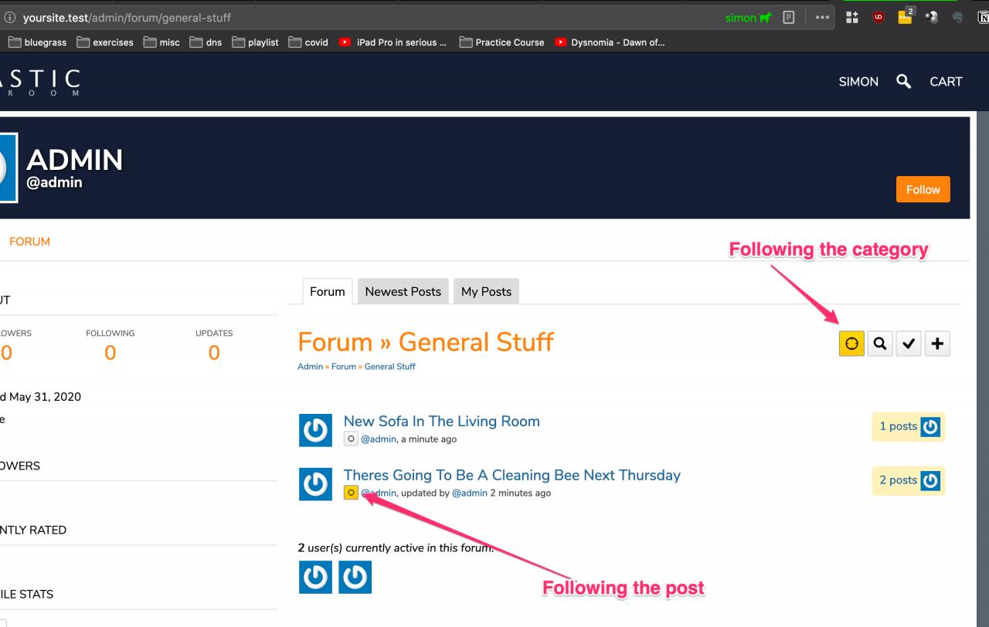Click the orange Follow button
Screen dimensions: 989x627
click(923, 189)
